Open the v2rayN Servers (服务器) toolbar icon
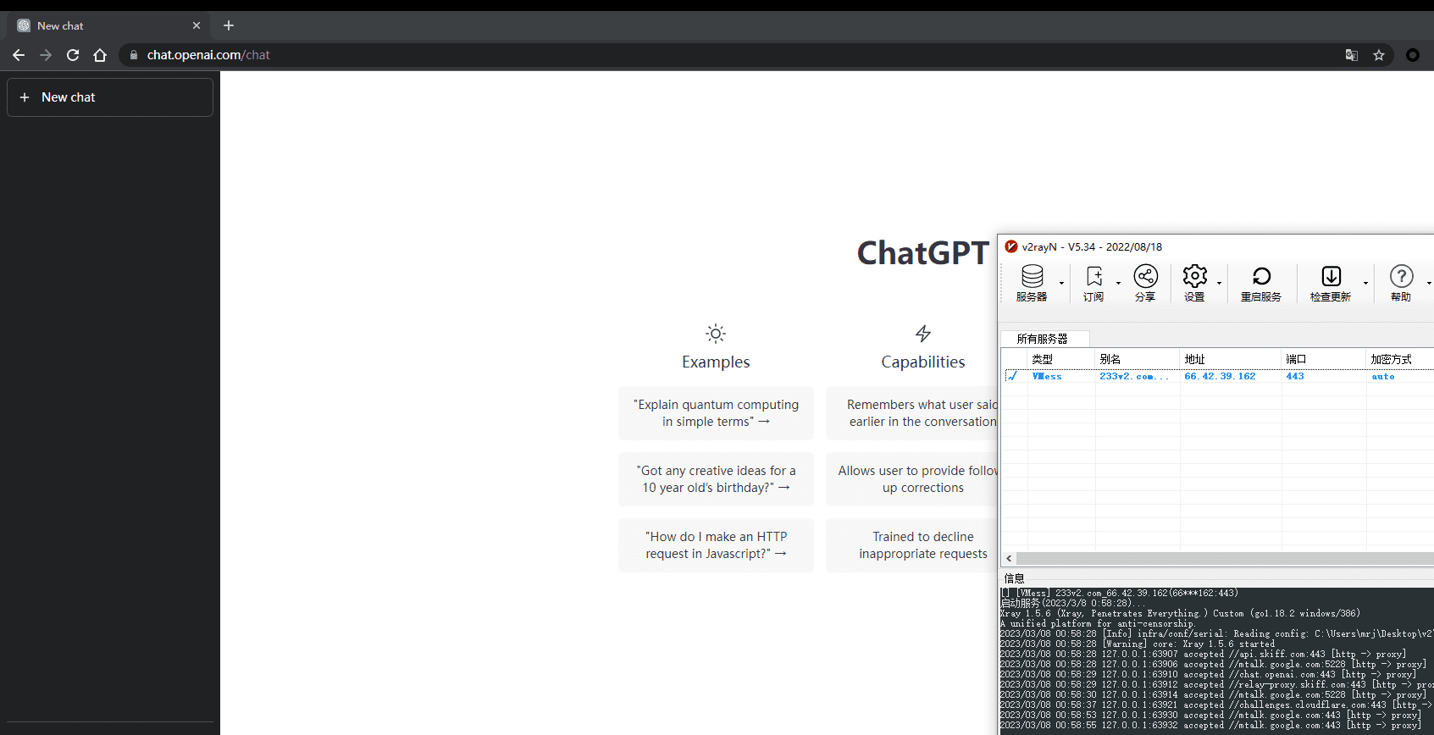Screen dimensions: 1434x735 pos(1032,283)
